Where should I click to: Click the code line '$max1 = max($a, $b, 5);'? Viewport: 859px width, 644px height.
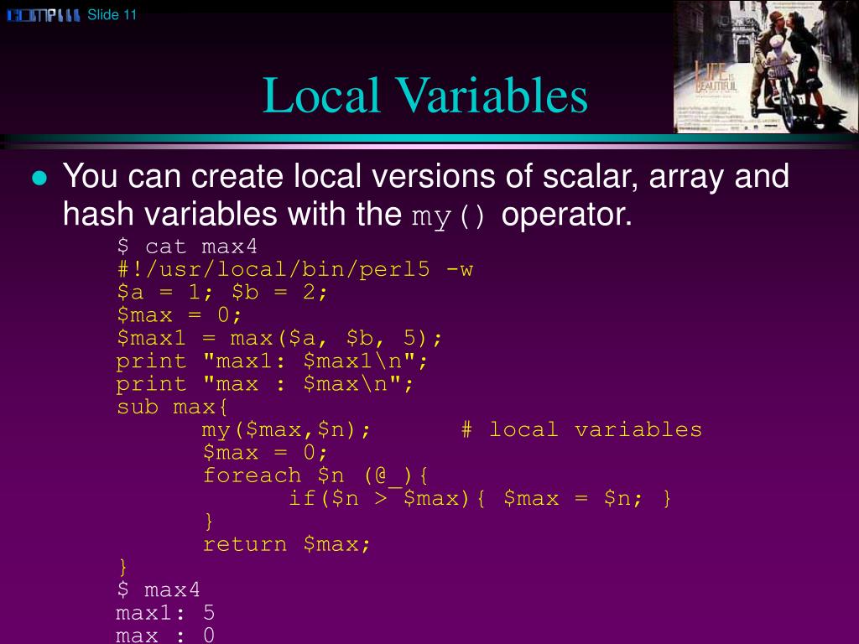(x=279, y=338)
